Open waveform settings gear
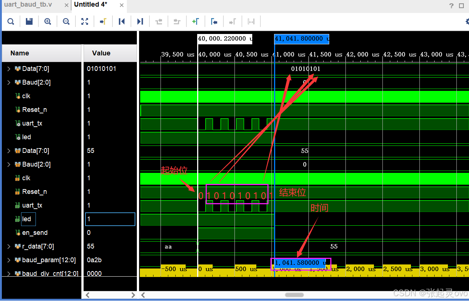This screenshot has height=301, width=469. 467,21
